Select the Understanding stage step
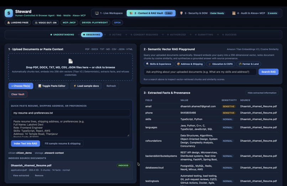Viewport: 287px width, 186px height. tap(62, 35)
